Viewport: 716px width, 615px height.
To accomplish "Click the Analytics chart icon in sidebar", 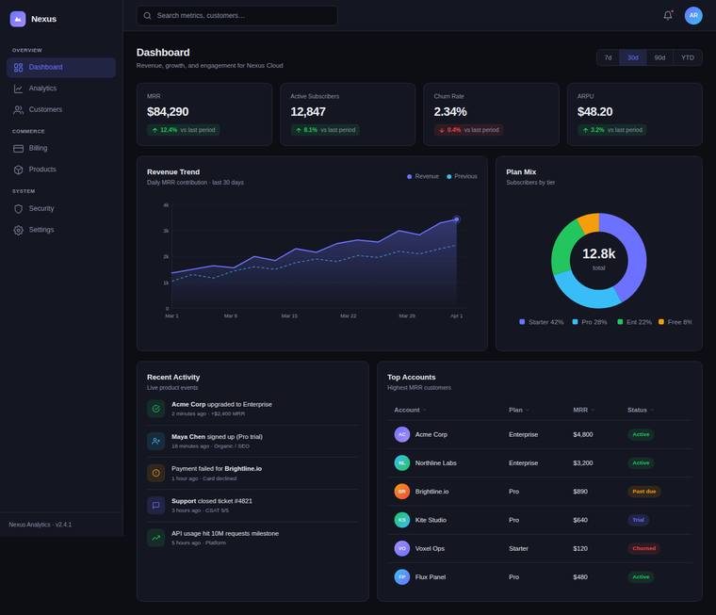I will click(x=18, y=89).
